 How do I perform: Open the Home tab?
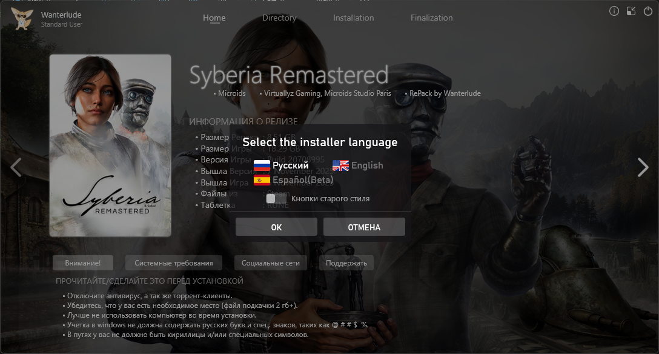pyautogui.click(x=214, y=18)
